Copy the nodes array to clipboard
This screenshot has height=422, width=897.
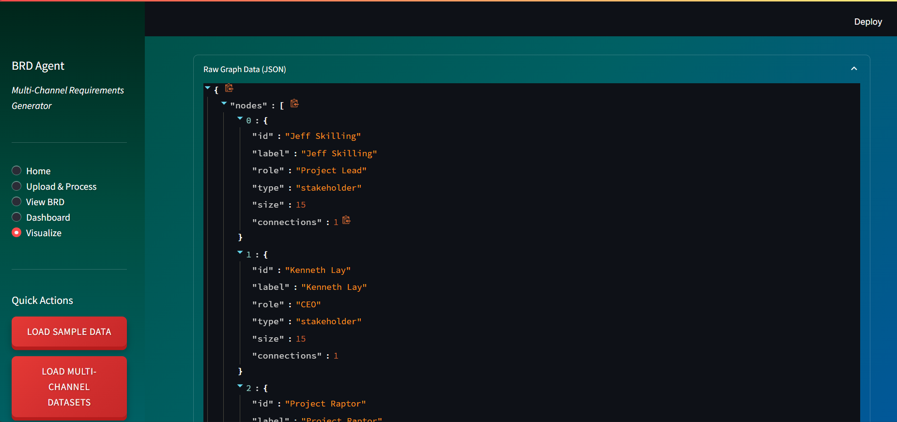(294, 104)
